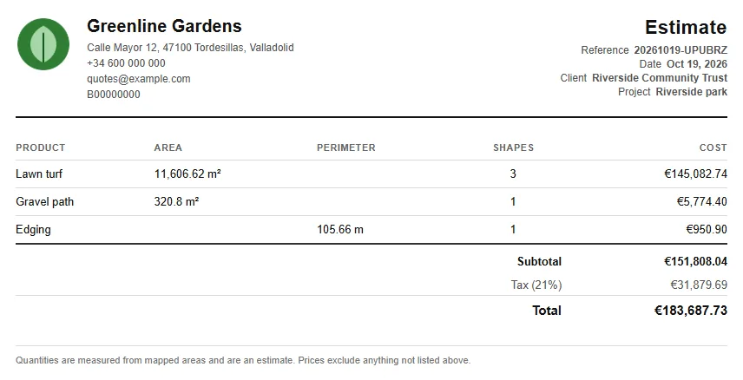Select the quotes@example.com email address
Viewport: 743px width, 380px height.
coord(138,79)
